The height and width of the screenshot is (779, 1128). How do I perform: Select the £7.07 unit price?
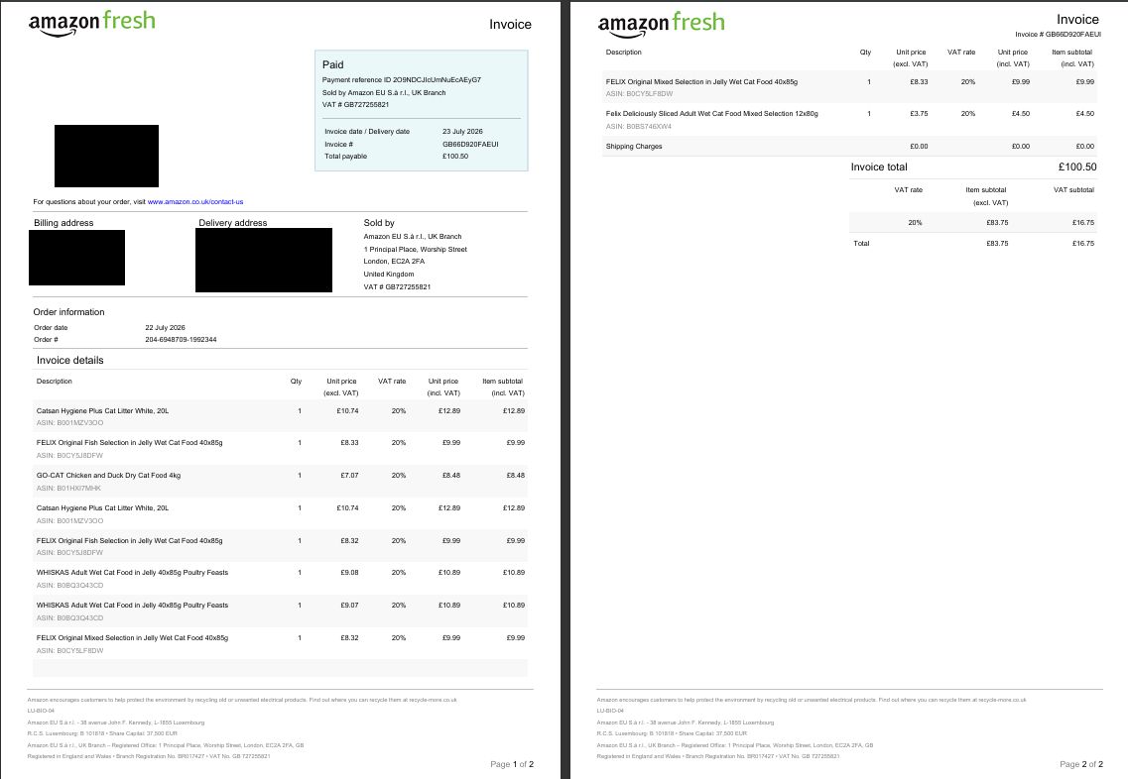tap(349, 475)
